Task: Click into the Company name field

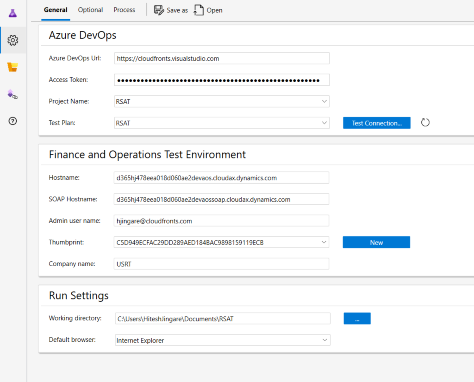Action: [221, 264]
